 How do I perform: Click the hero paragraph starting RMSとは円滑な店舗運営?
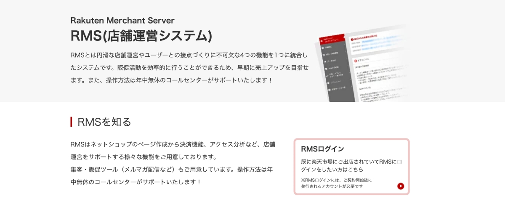coord(189,67)
